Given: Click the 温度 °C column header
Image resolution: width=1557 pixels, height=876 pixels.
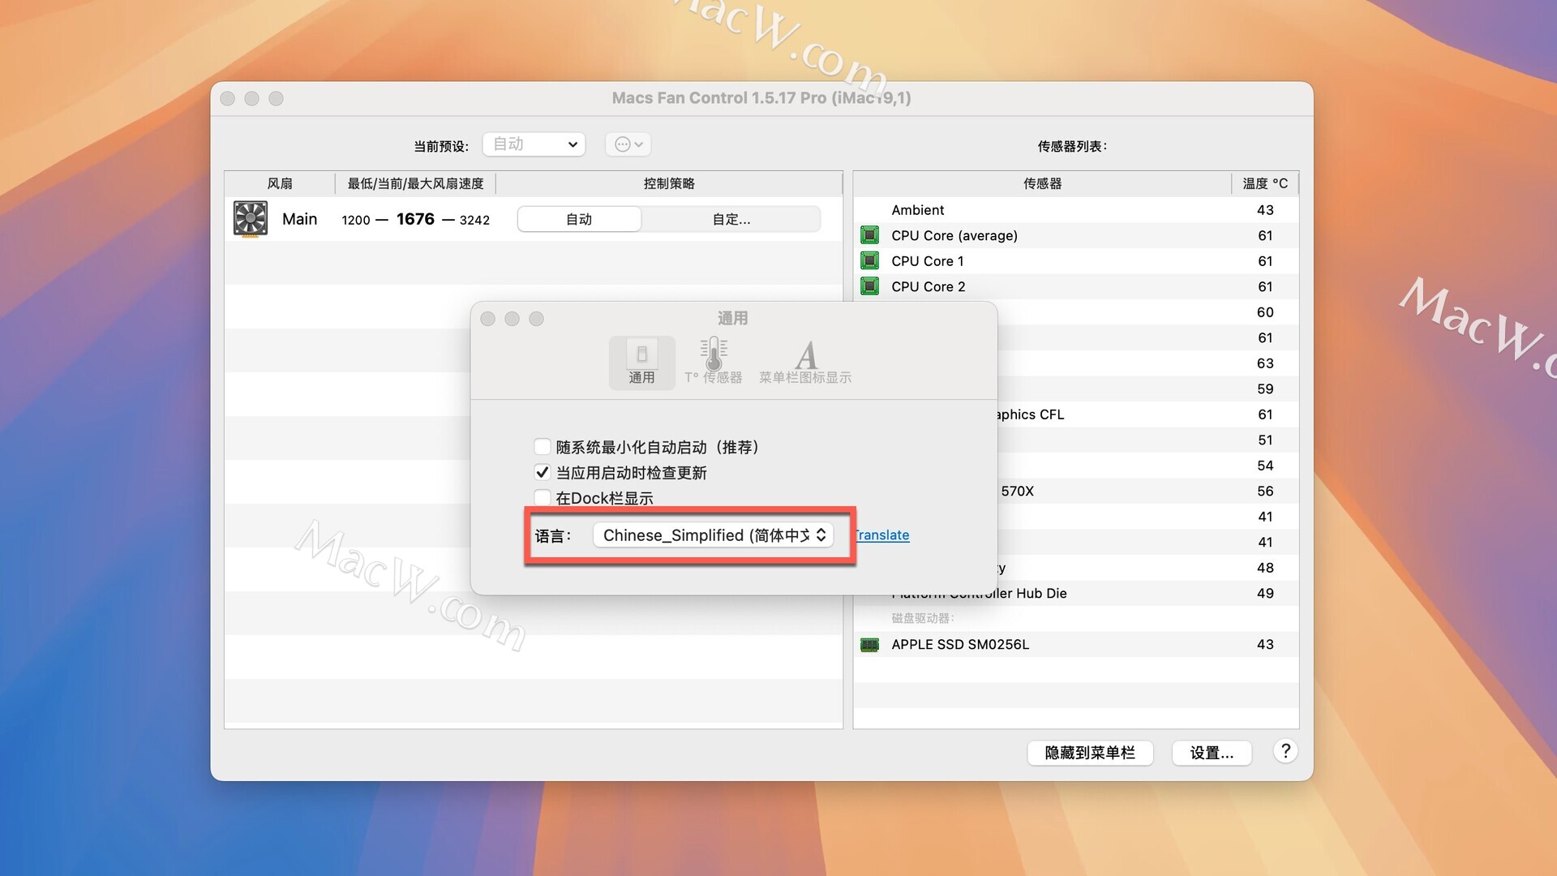Looking at the screenshot, I should (1265, 183).
